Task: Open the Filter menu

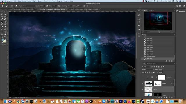Action: (45, 1)
